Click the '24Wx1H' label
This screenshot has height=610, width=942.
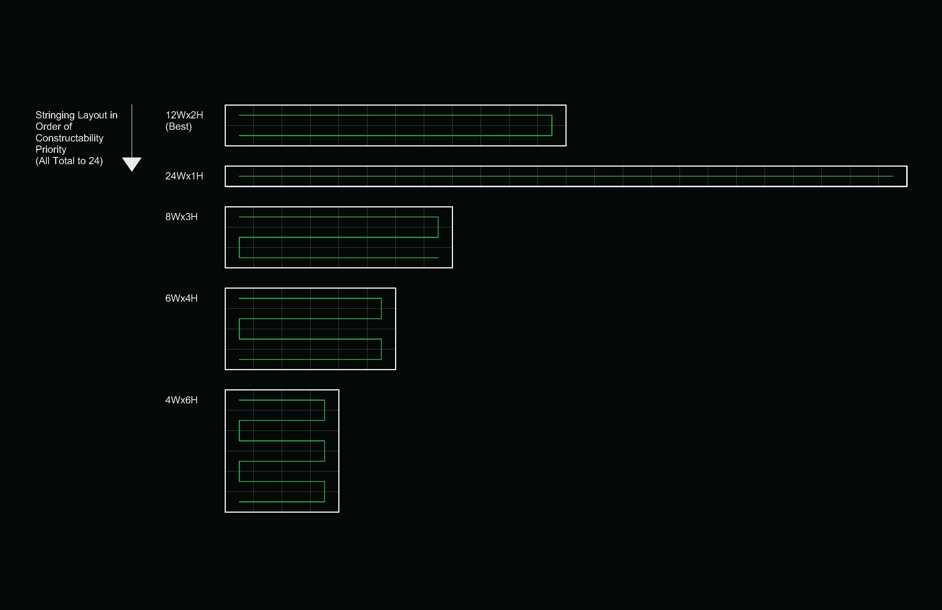pos(184,176)
